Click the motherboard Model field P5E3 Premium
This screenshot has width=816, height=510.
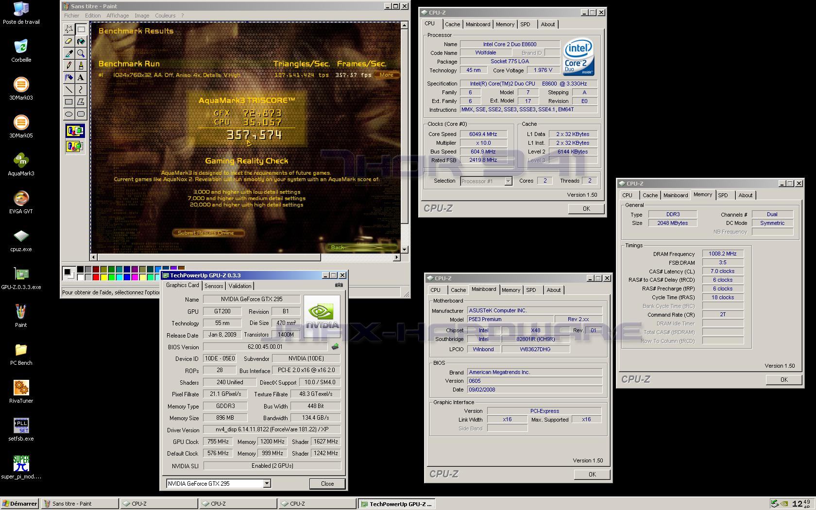tap(510, 319)
